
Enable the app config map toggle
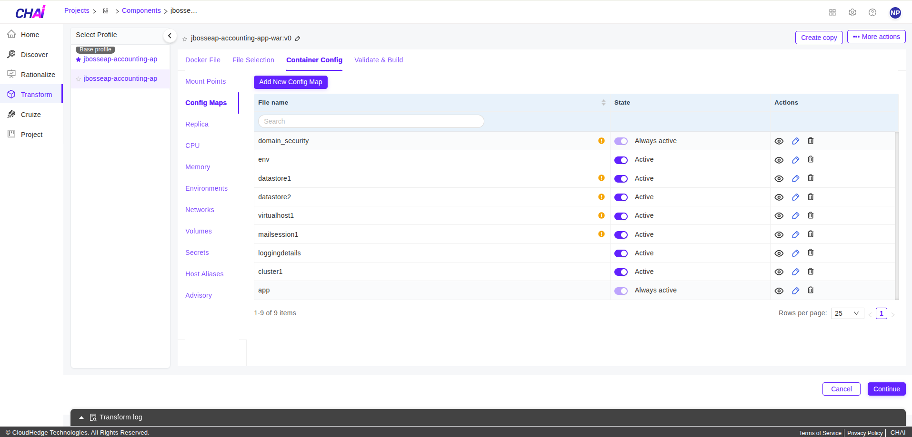(621, 291)
